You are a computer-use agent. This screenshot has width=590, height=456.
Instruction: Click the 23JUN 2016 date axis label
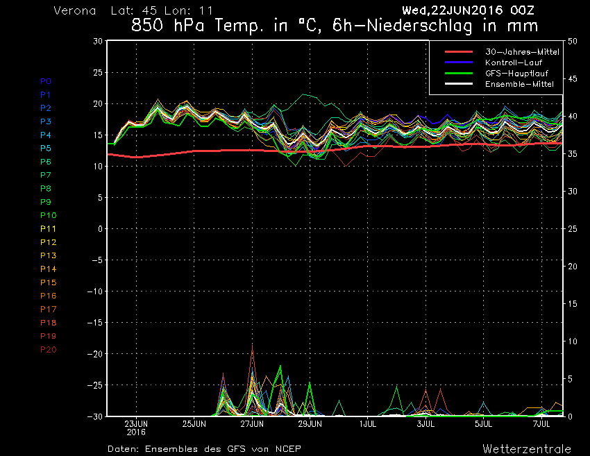(x=136, y=428)
